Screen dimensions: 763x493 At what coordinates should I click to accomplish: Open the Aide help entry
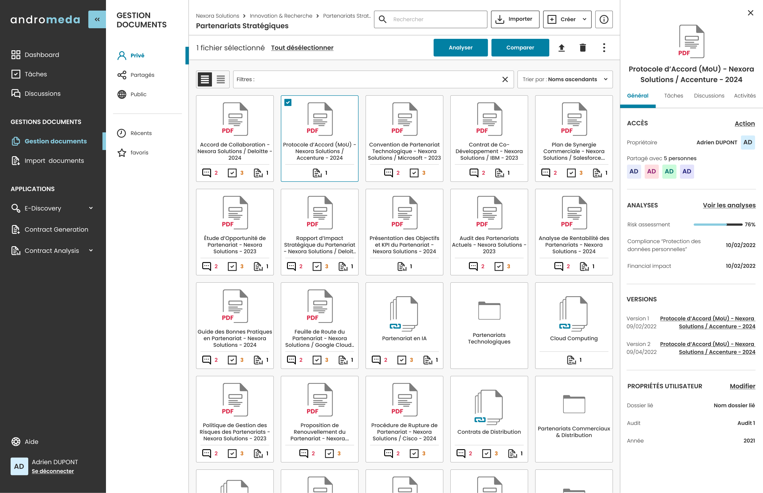[25, 442]
